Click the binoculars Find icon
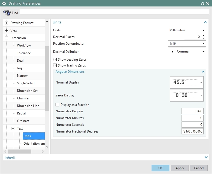The height and width of the screenshot is (174, 212). pyautogui.click(x=7, y=13)
